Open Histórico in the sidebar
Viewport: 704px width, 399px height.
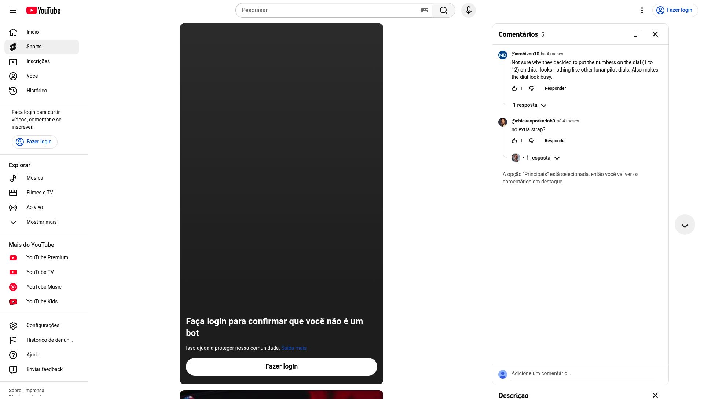click(x=36, y=91)
